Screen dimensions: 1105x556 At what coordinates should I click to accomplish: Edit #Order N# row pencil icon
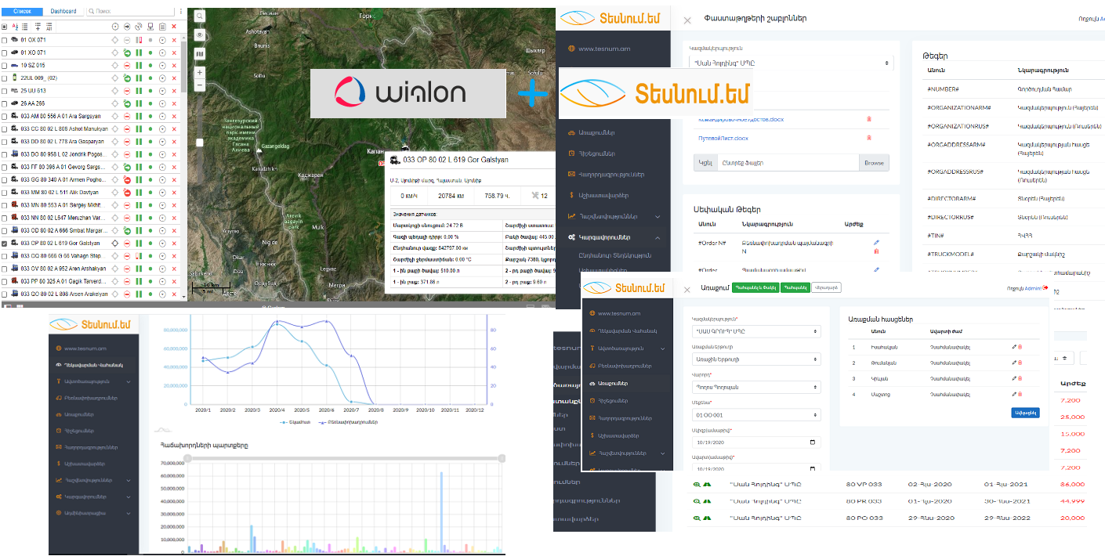[x=875, y=243]
